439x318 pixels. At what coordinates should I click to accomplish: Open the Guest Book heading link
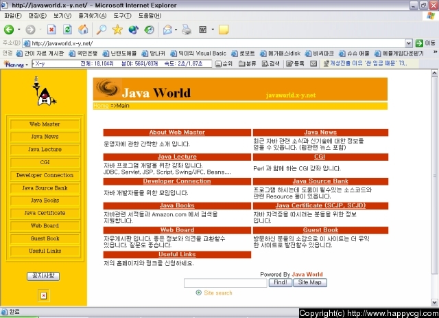click(x=320, y=230)
